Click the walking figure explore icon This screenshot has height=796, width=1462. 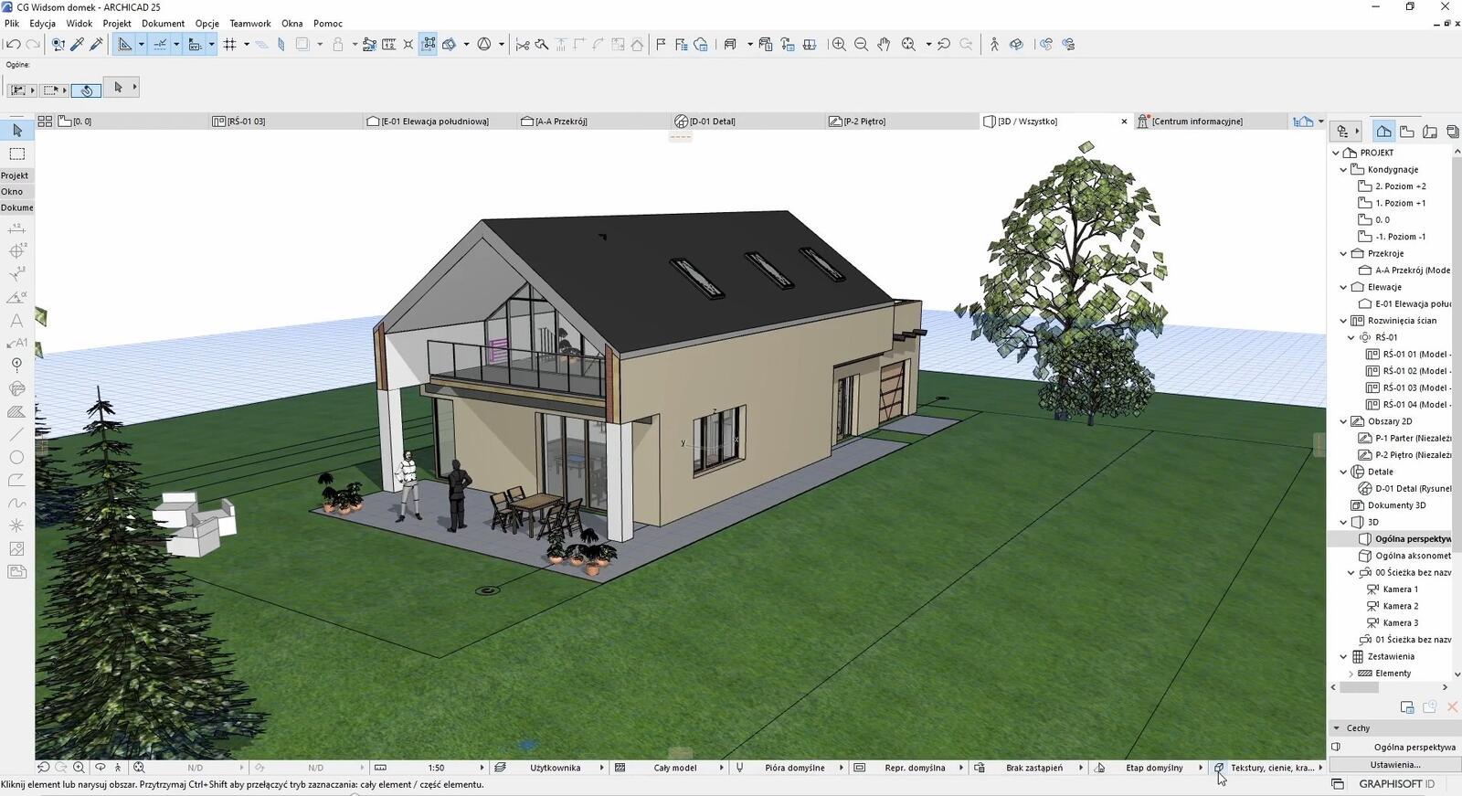(x=994, y=44)
